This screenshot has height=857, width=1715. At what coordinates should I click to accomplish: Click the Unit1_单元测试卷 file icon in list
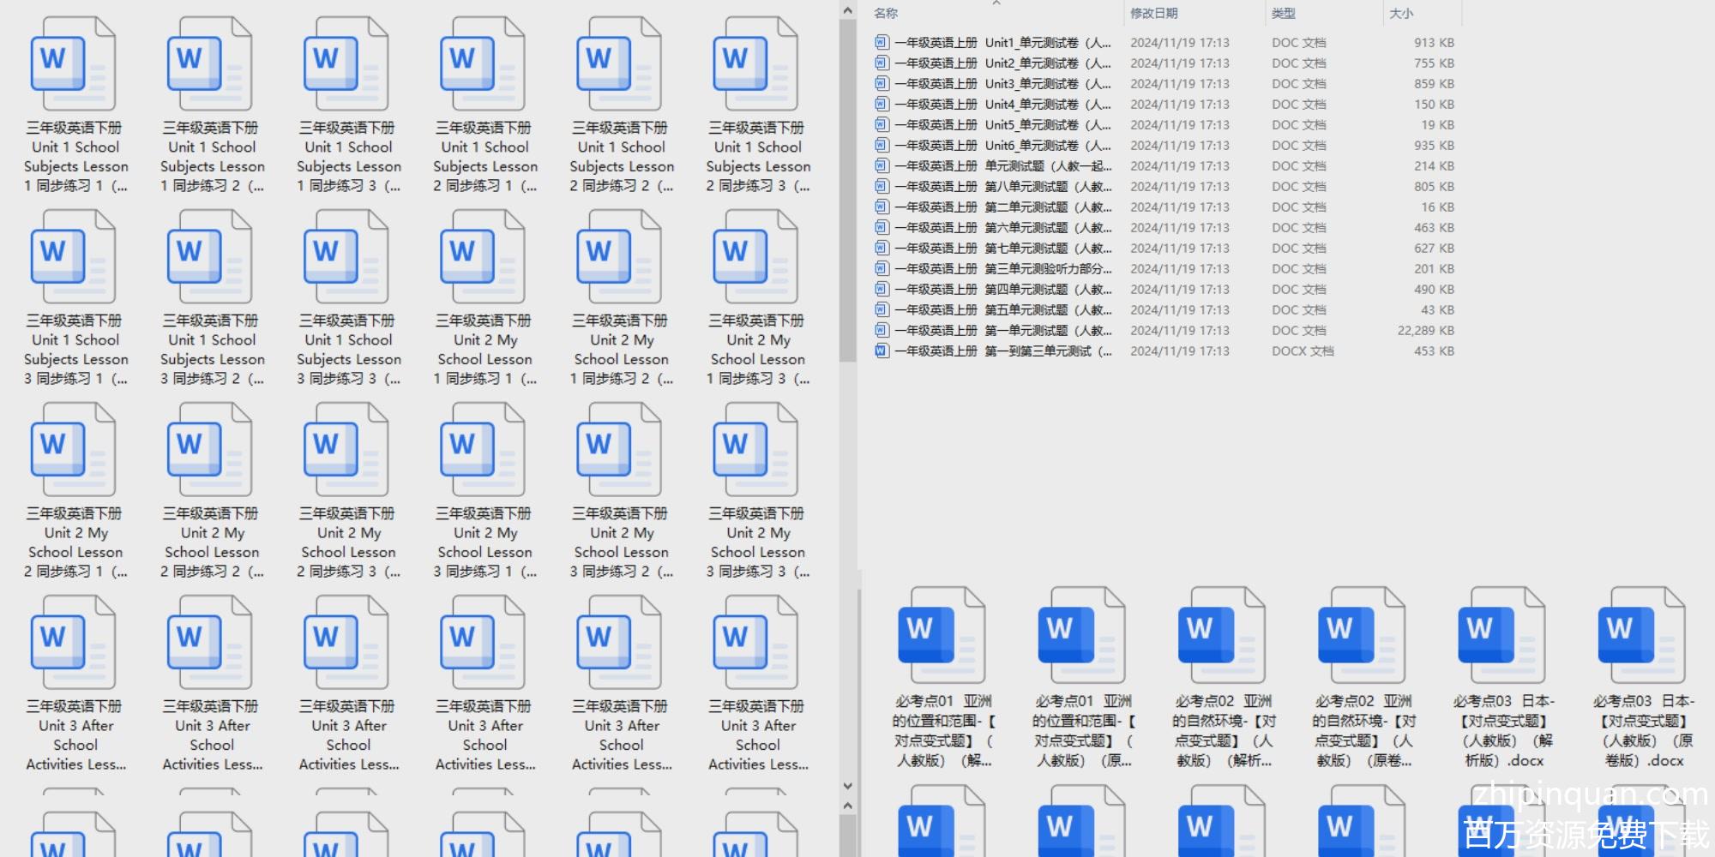(x=882, y=42)
